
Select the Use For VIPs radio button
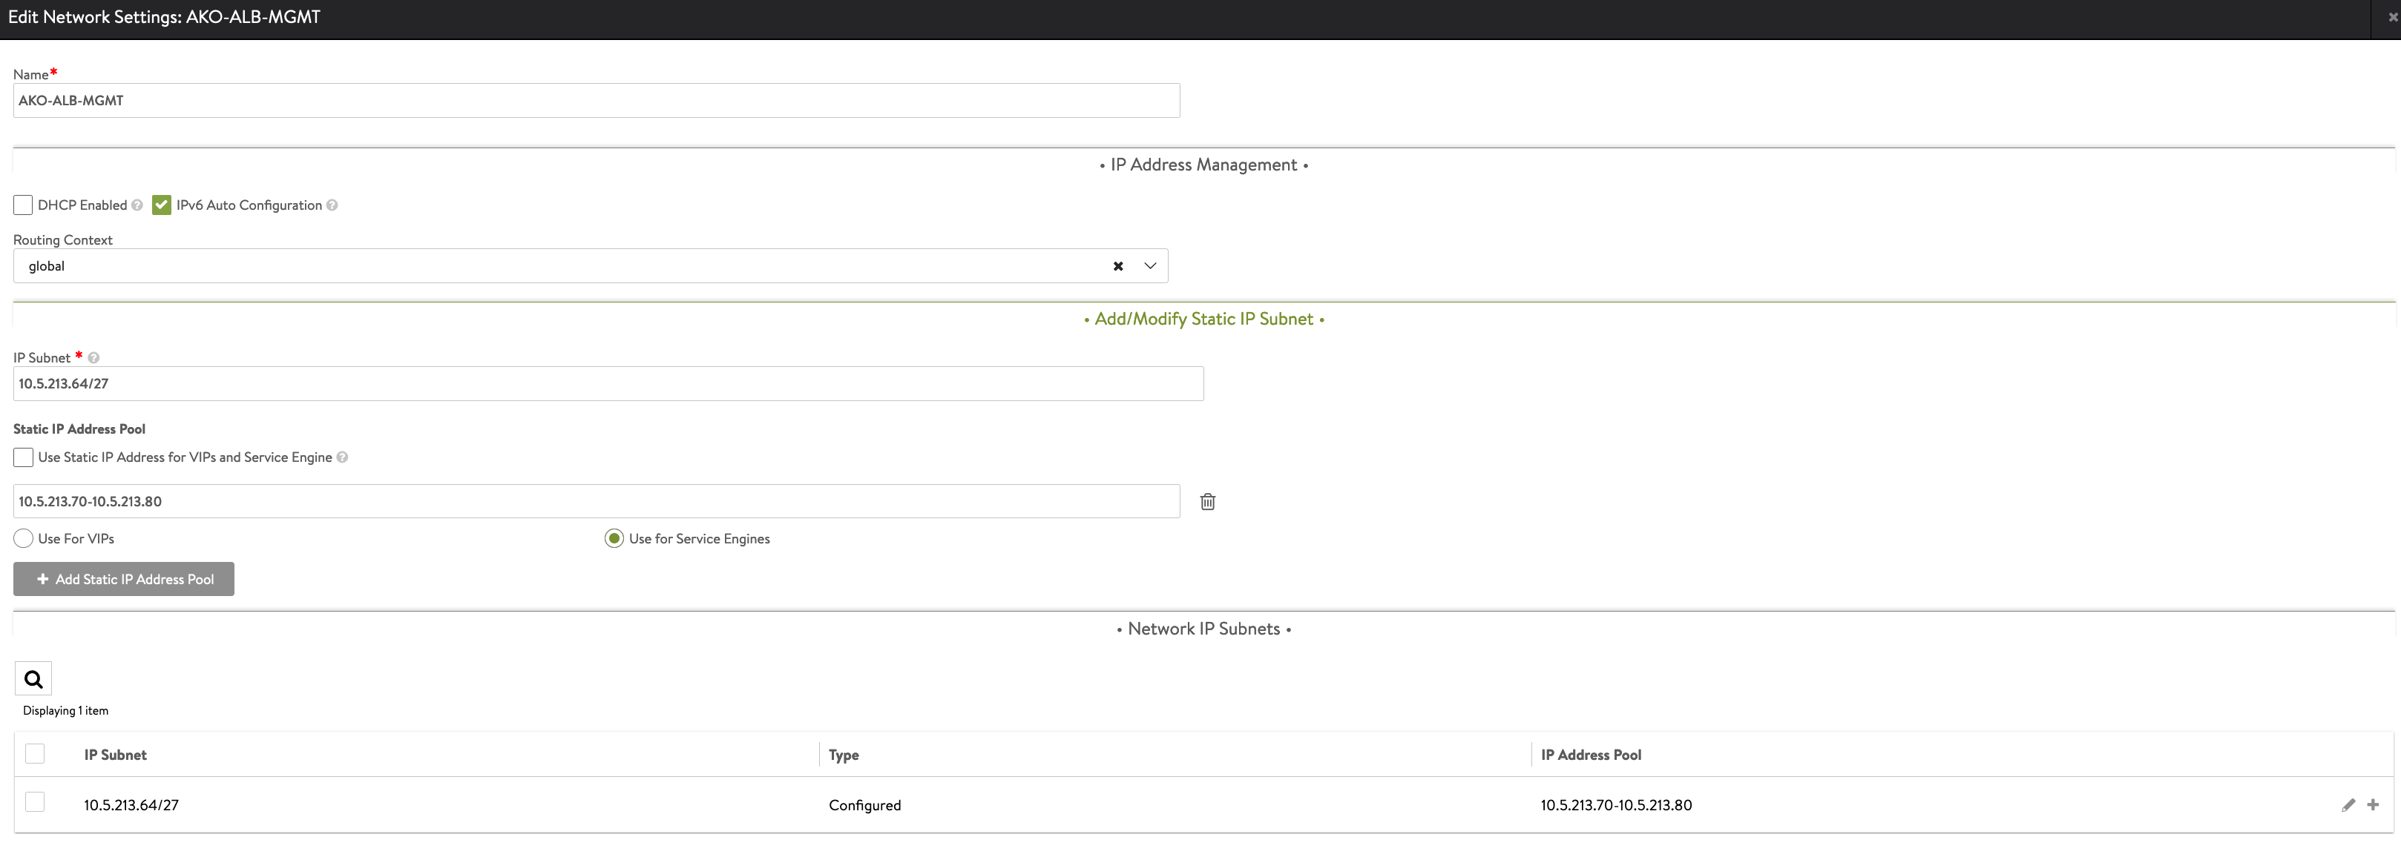point(23,538)
